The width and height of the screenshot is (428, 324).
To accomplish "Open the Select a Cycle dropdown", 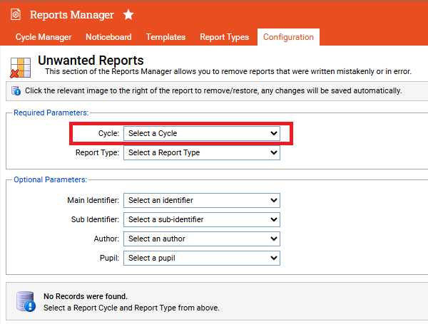I will click(202, 133).
